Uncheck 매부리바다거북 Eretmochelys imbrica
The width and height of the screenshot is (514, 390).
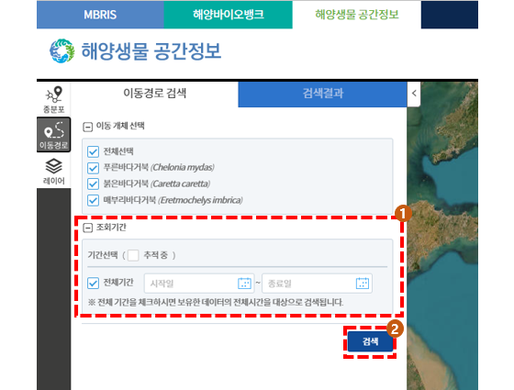click(93, 200)
